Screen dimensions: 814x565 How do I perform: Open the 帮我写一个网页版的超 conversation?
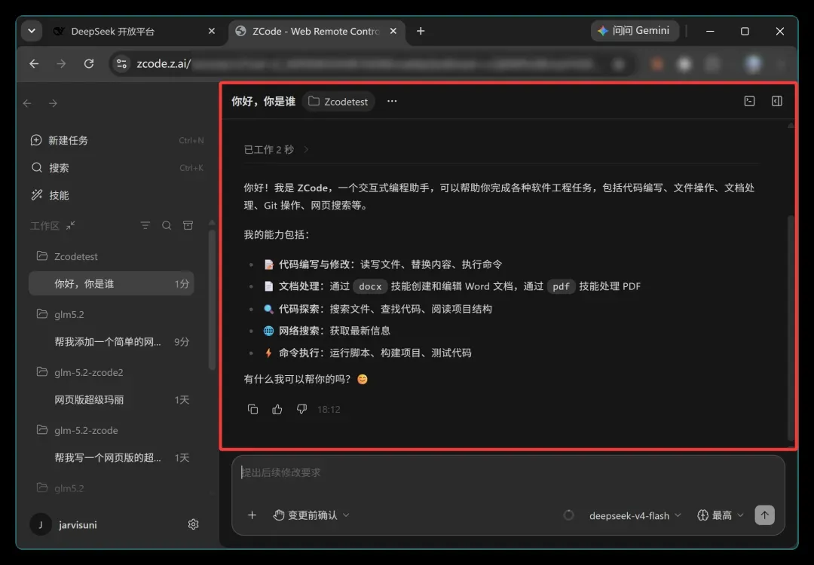click(111, 458)
